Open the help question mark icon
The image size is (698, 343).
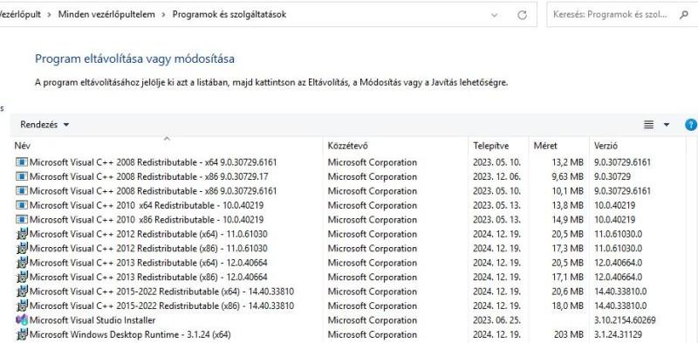(x=691, y=125)
